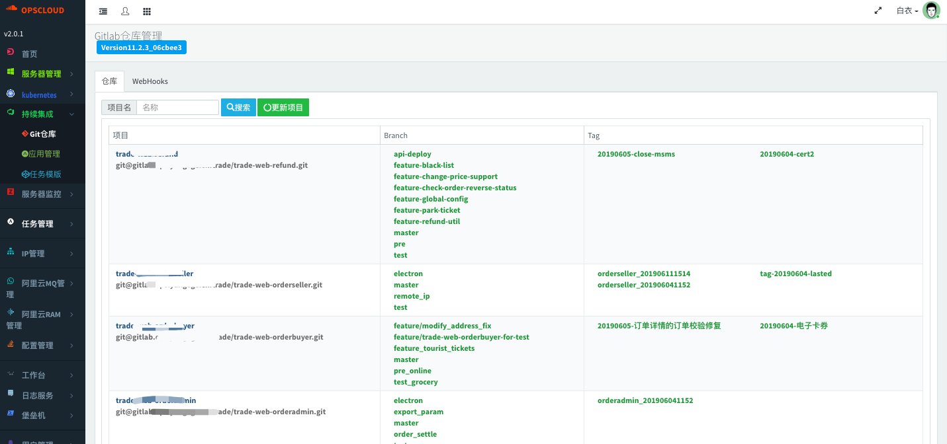Click the 日志服务 icon in sidebar
Image resolution: width=947 pixels, height=444 pixels.
(11, 393)
